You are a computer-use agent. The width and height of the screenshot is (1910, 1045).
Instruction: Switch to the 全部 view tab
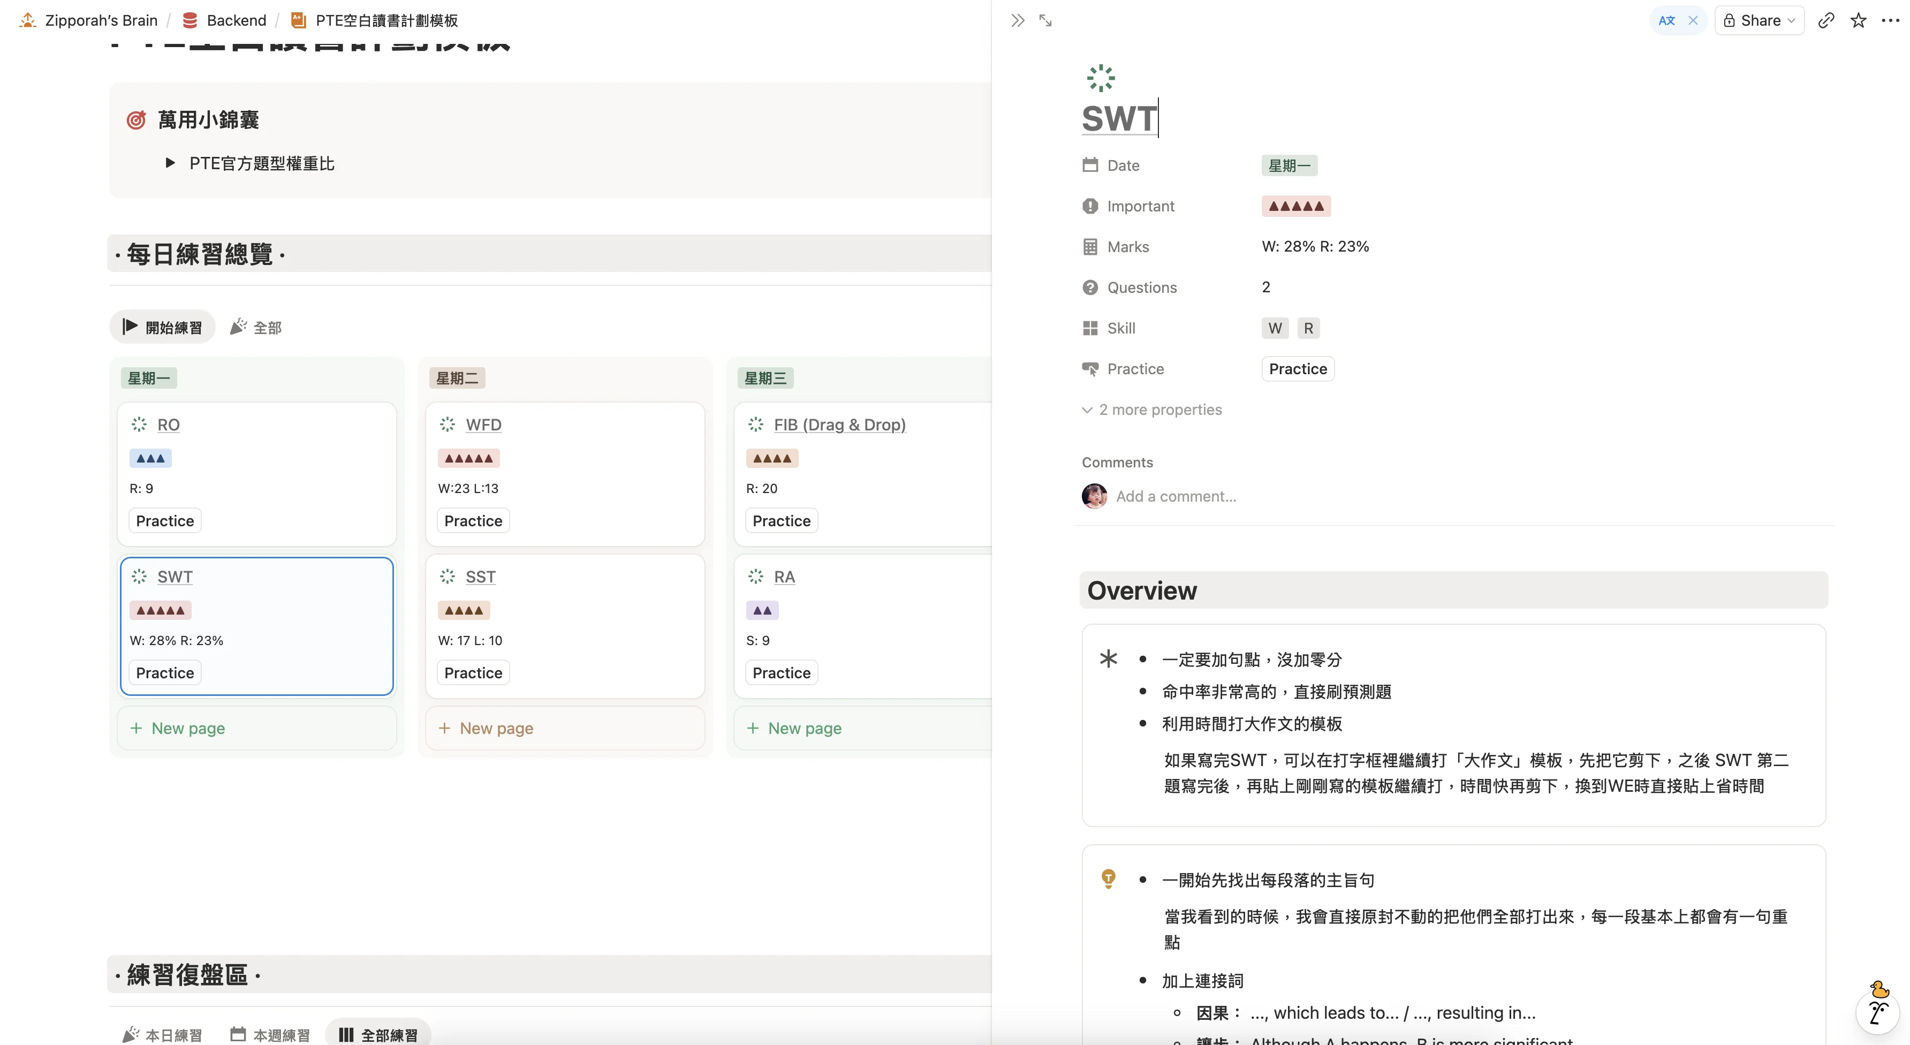[x=256, y=327]
